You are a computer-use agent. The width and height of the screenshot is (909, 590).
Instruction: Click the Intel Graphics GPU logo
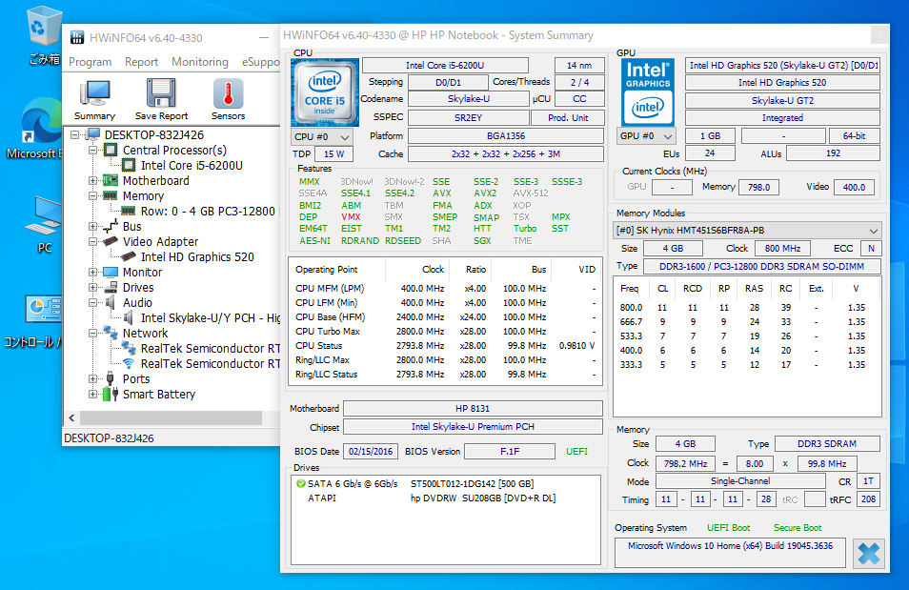tap(648, 92)
